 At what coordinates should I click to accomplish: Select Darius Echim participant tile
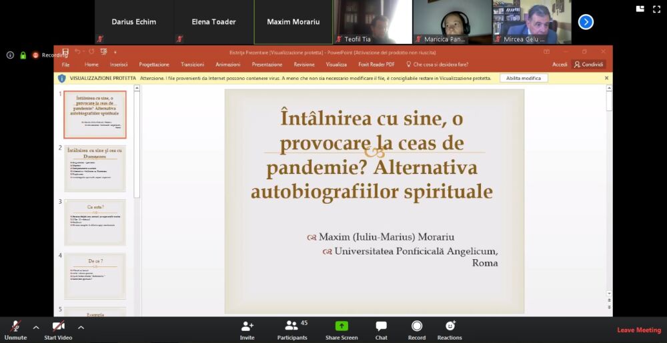[133, 22]
